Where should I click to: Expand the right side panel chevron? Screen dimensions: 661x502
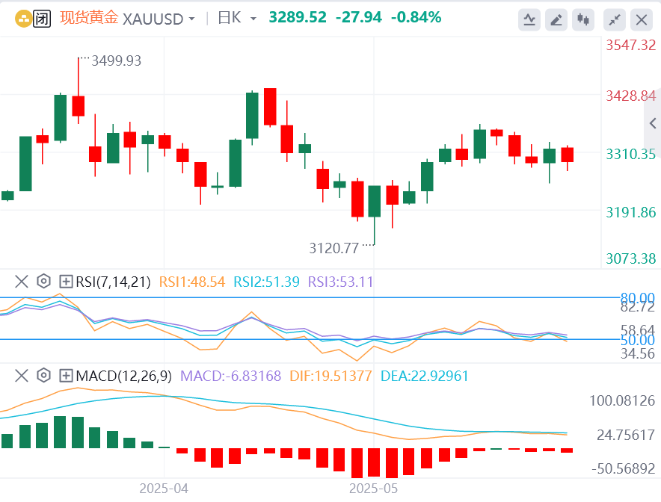[653, 123]
